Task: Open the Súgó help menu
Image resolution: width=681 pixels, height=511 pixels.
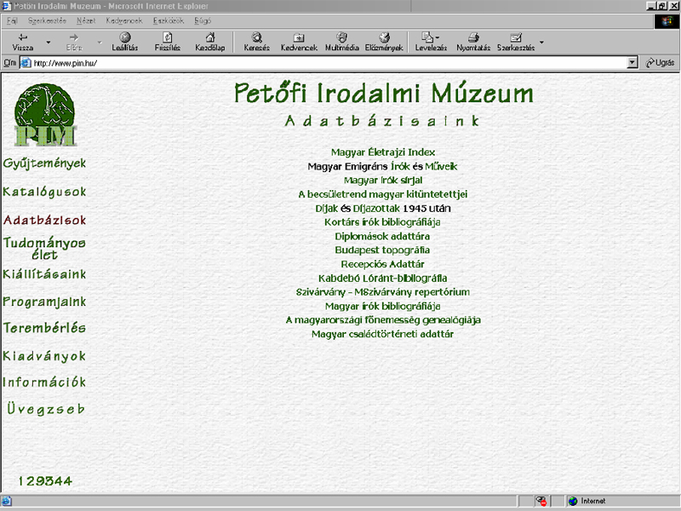Action: 203,20
